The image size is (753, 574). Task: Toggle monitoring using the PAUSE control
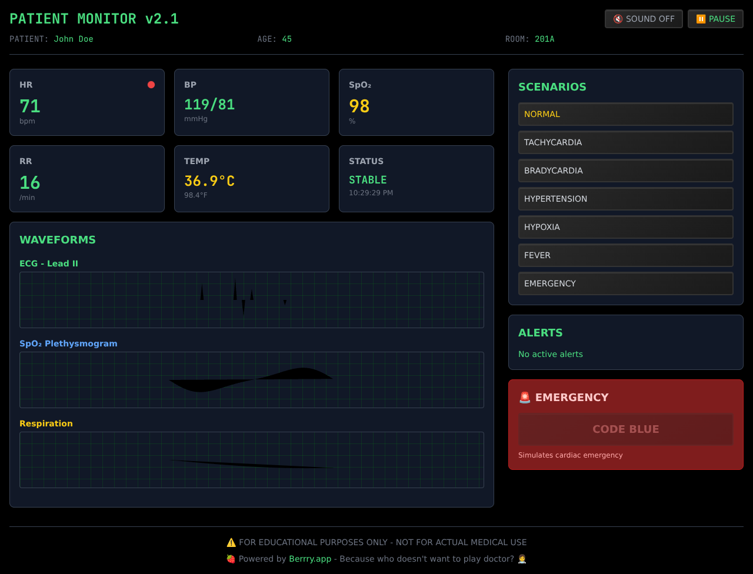[715, 19]
